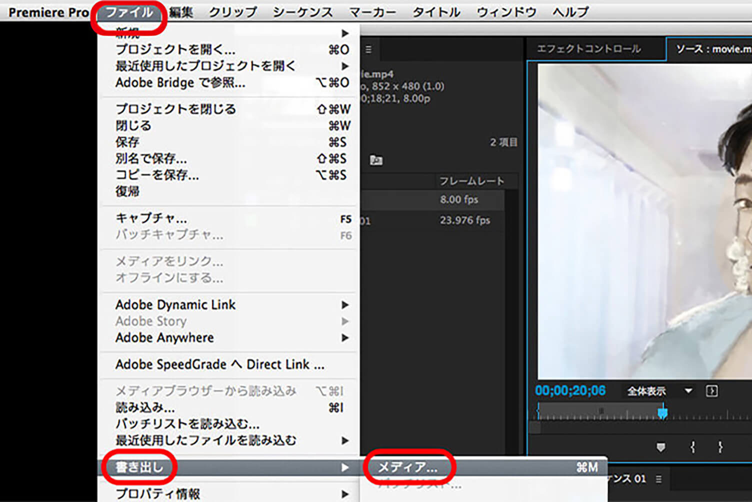Choose 保存 menu item

(228, 142)
